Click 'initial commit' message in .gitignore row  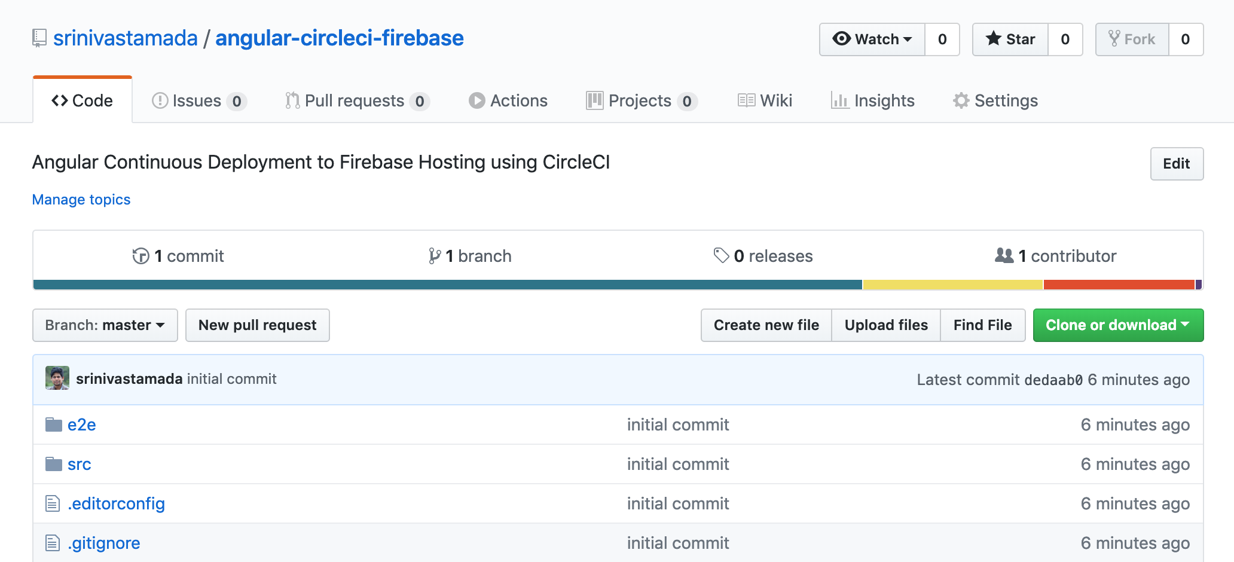click(x=678, y=543)
